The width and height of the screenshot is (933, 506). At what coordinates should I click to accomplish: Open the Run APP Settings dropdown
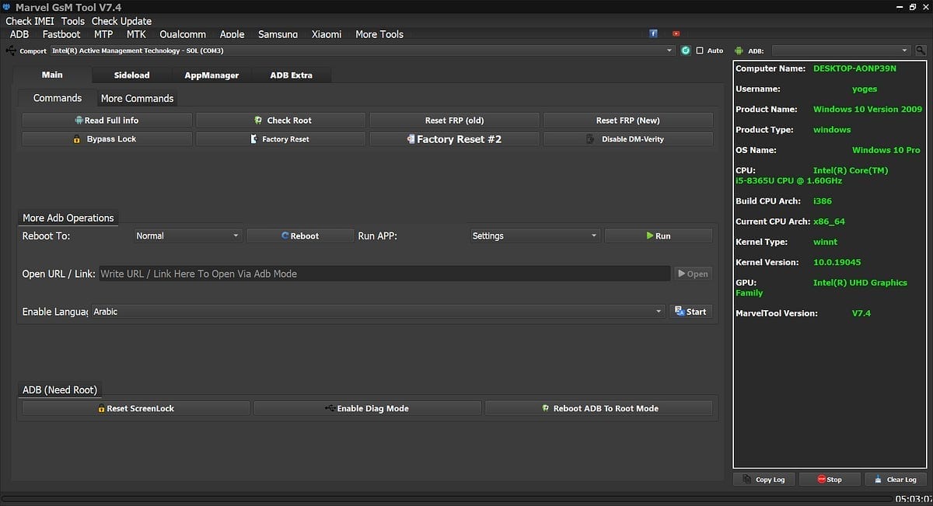(x=535, y=236)
